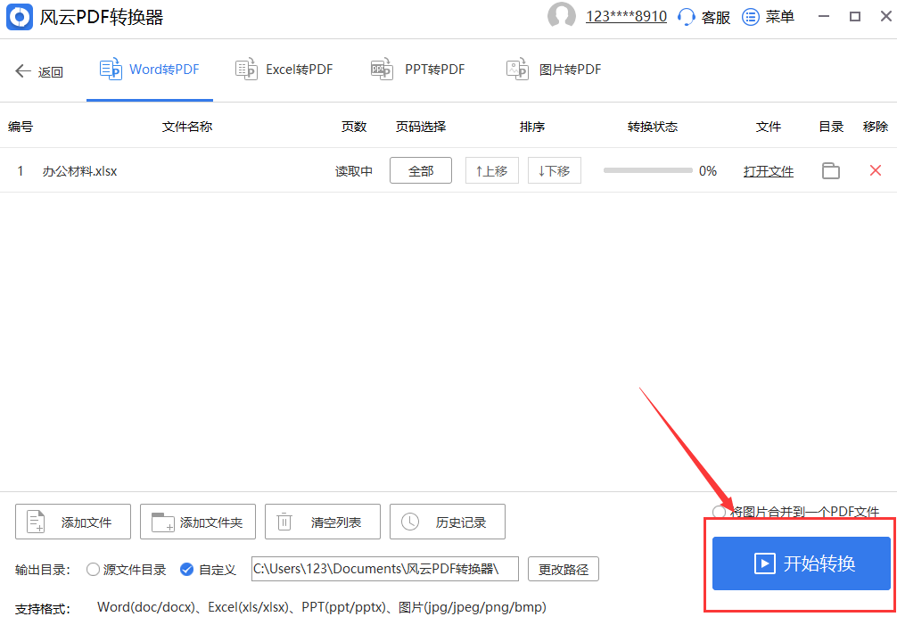897x625 pixels.
Task: Open 历史记录 history
Action: coord(448,522)
